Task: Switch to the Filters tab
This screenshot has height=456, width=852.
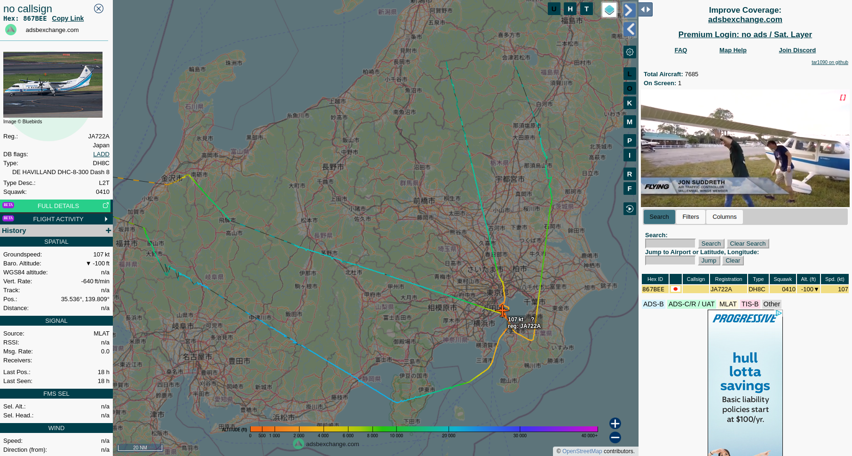Action: click(690, 217)
